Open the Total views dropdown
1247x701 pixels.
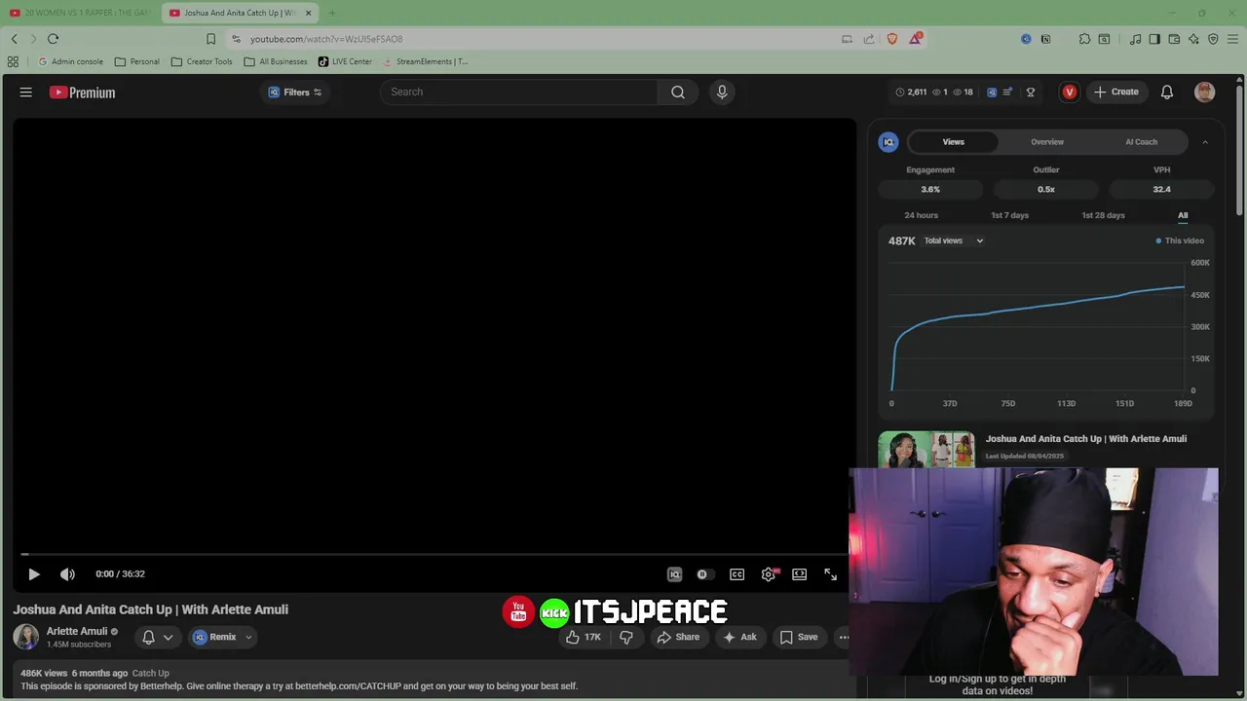(954, 240)
